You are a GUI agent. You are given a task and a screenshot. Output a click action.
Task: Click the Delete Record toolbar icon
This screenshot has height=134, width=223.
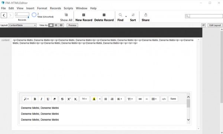coord(104,15)
